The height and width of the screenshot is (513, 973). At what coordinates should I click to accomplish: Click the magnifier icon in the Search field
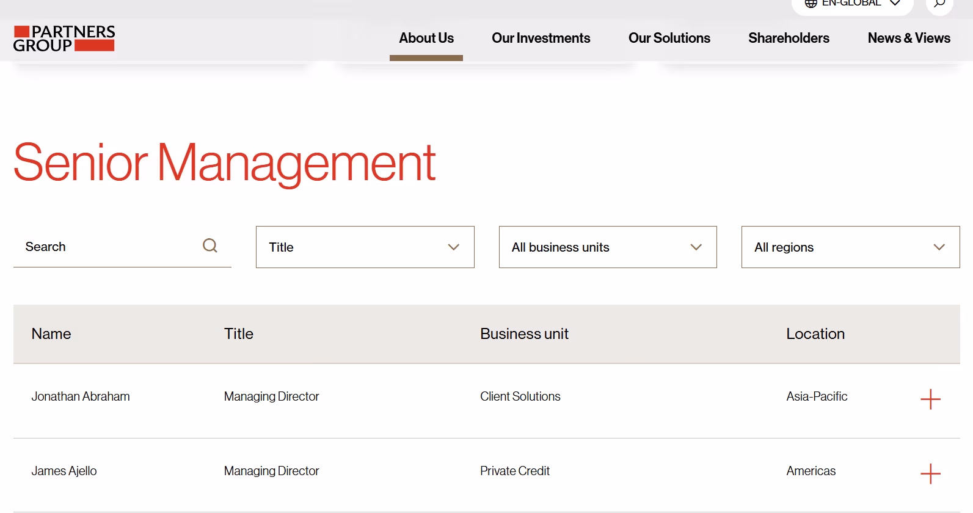(x=210, y=246)
